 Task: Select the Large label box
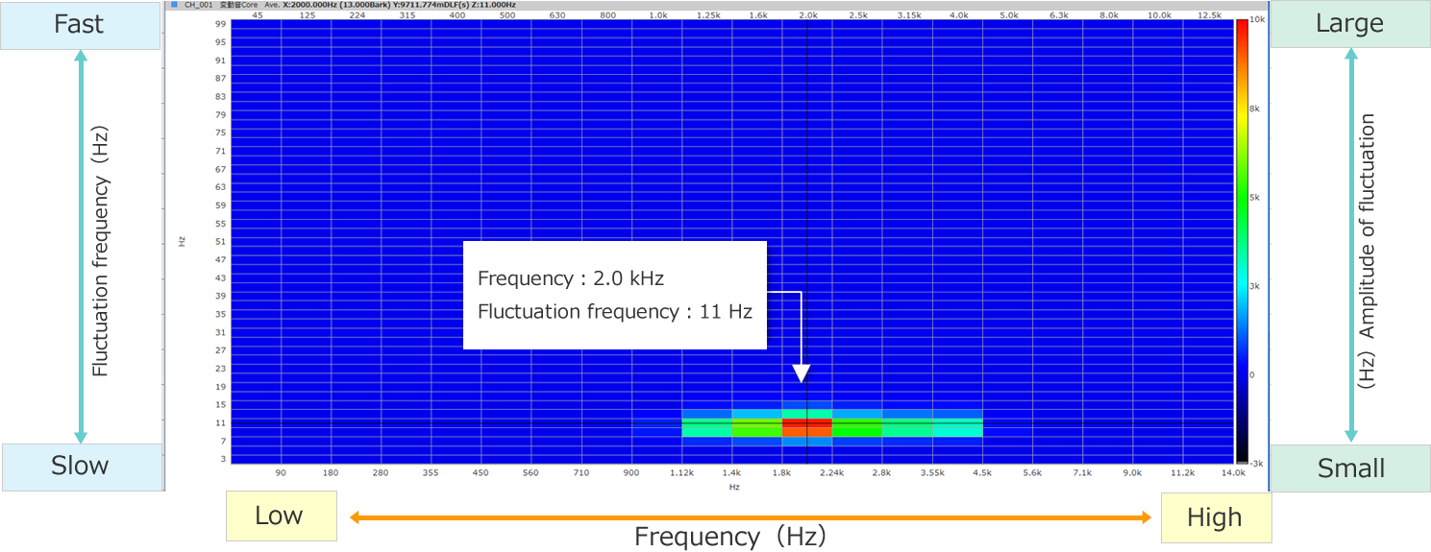[x=1350, y=24]
